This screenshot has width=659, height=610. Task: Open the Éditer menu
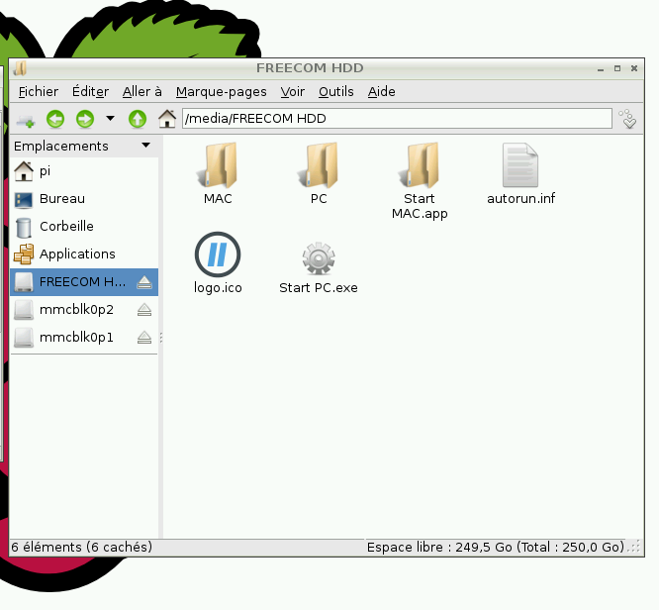(x=90, y=92)
